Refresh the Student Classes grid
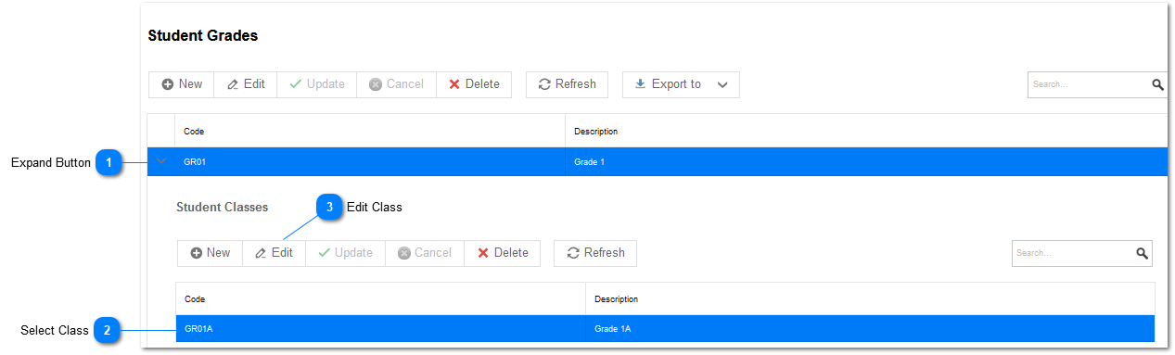 pyautogui.click(x=595, y=253)
